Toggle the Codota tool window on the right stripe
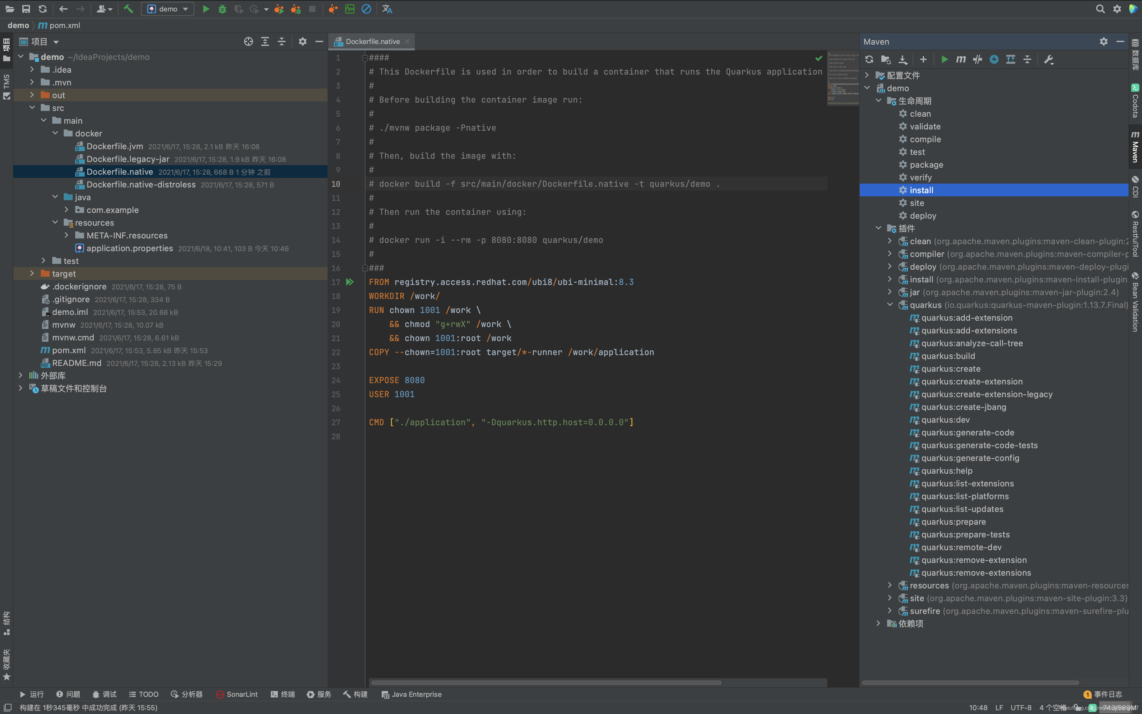This screenshot has height=714, width=1142. click(x=1135, y=101)
